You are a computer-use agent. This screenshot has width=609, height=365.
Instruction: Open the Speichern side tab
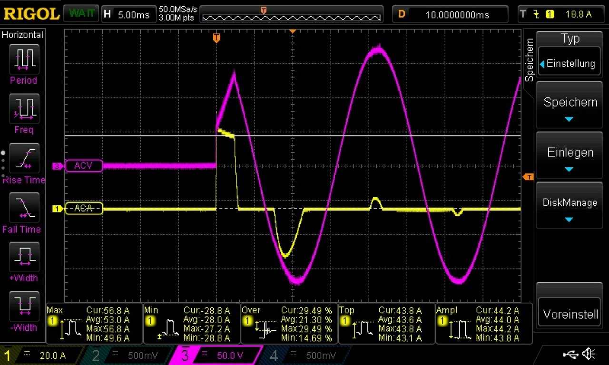530,60
